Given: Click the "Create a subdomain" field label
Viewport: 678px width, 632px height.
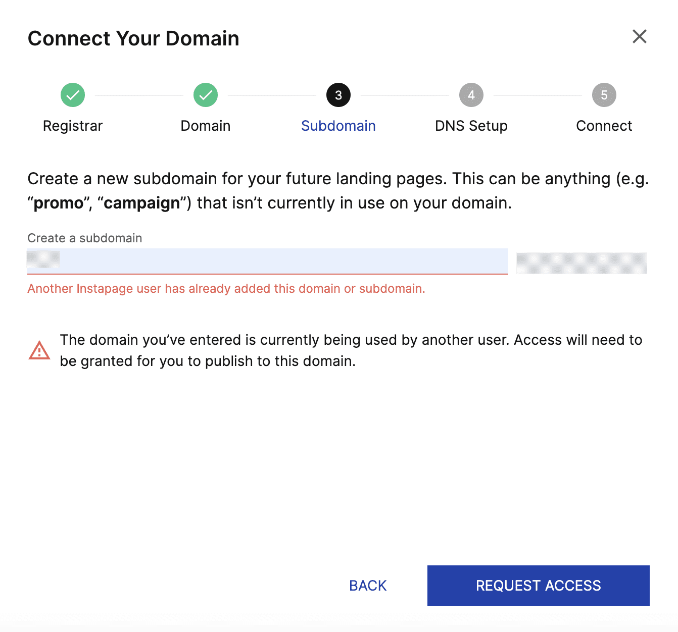Looking at the screenshot, I should click(x=85, y=238).
